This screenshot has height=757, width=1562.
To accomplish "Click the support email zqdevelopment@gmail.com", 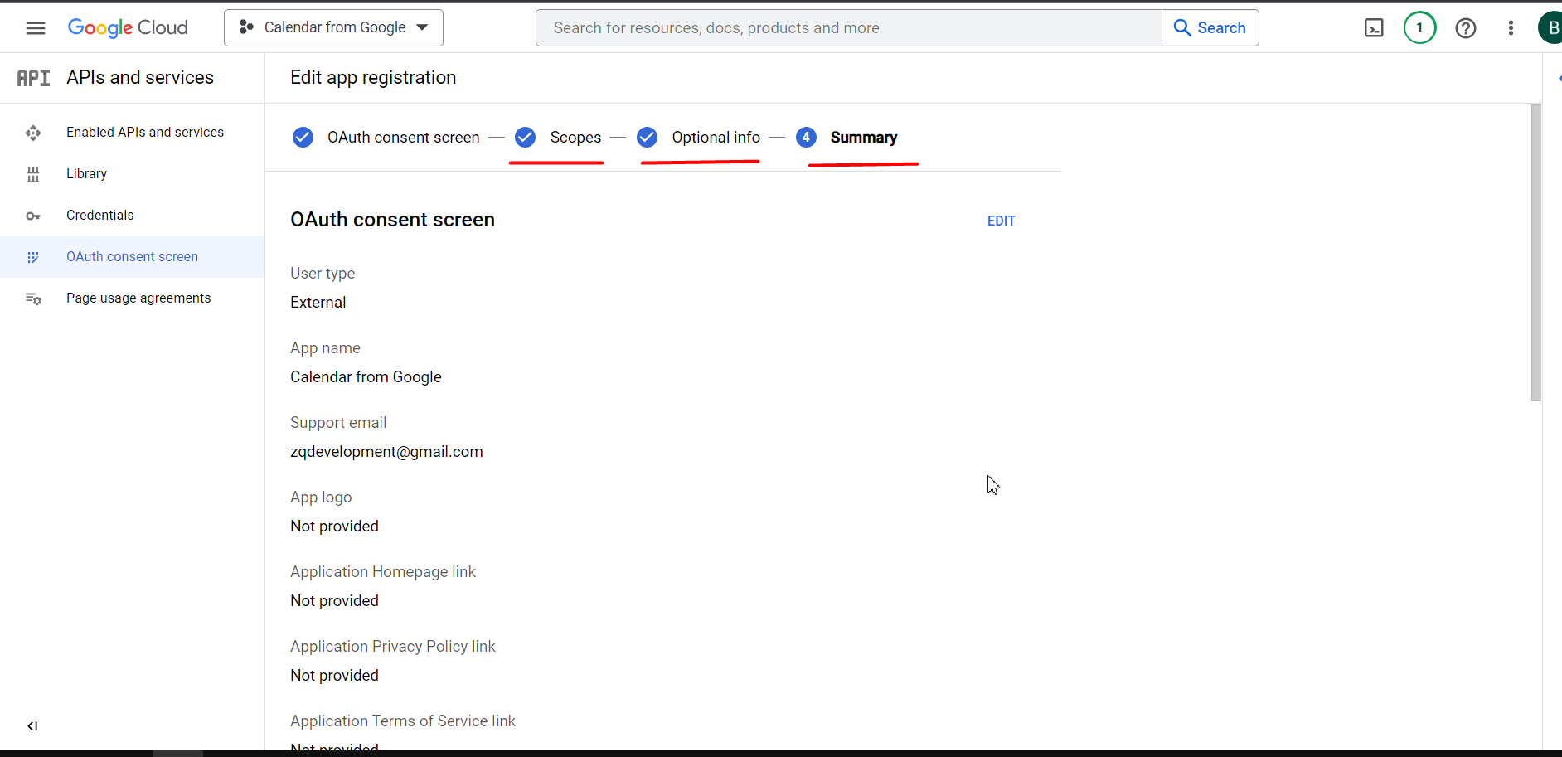I will [x=386, y=452].
